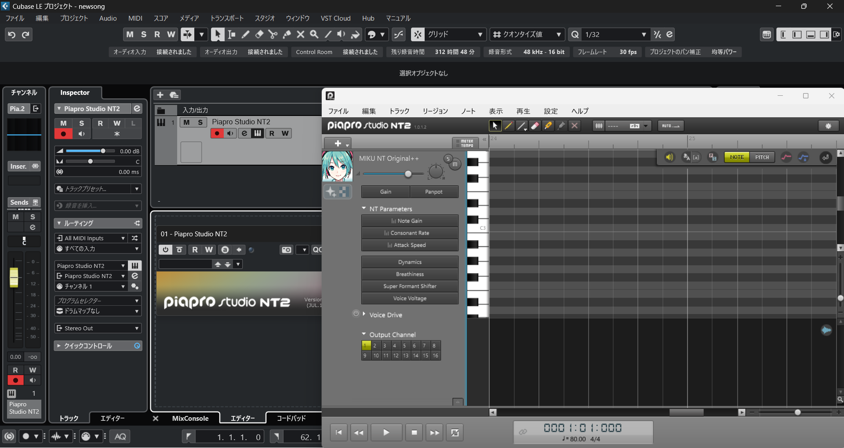Open the Stereo Out routing dropdown
The height and width of the screenshot is (448, 844).
(x=98, y=328)
